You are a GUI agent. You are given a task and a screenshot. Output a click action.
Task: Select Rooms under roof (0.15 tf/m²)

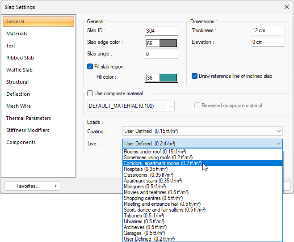click(x=202, y=152)
